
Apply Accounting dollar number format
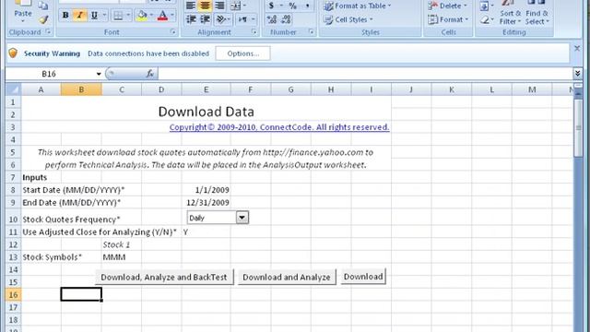point(271,6)
